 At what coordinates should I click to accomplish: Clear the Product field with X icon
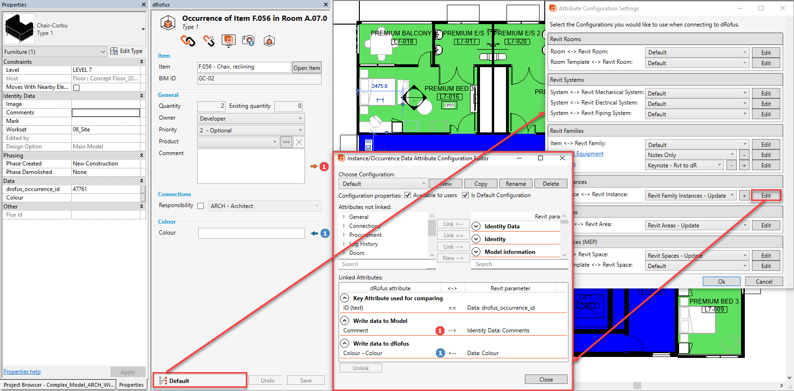click(299, 142)
